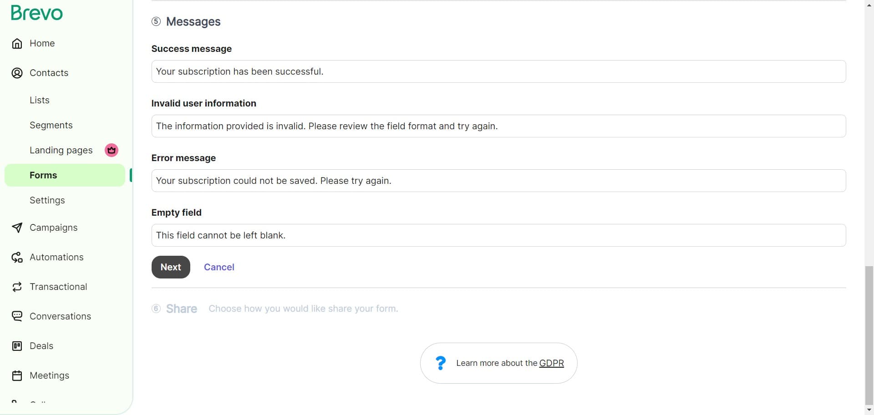Open the Contacts section icon

tap(17, 73)
